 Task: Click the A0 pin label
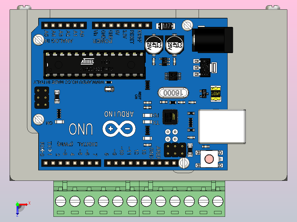pyautogui.click(x=82, y=33)
